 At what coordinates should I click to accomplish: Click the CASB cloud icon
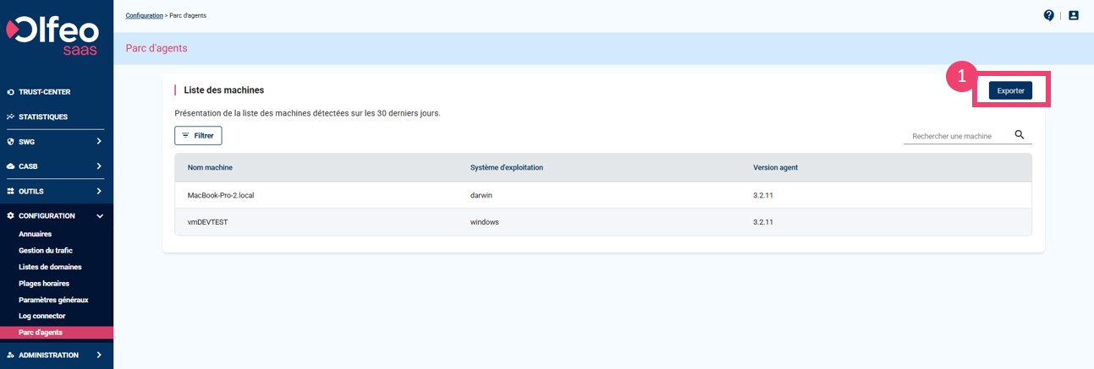10,166
